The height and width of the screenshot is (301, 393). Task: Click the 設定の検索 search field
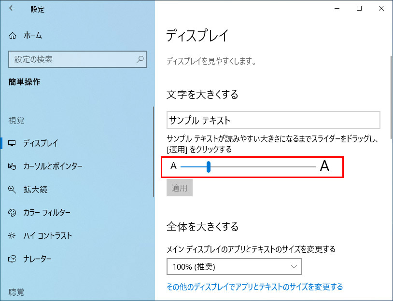tap(78, 59)
